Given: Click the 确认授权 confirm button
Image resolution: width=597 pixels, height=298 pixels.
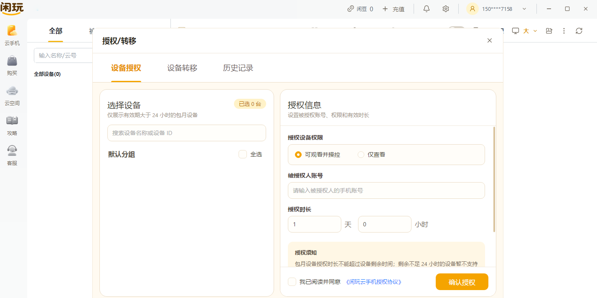Looking at the screenshot, I should pos(462,282).
